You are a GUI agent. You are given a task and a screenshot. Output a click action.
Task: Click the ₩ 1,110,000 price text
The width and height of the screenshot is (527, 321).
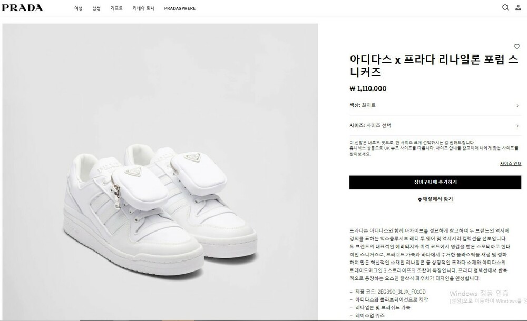[x=368, y=88]
